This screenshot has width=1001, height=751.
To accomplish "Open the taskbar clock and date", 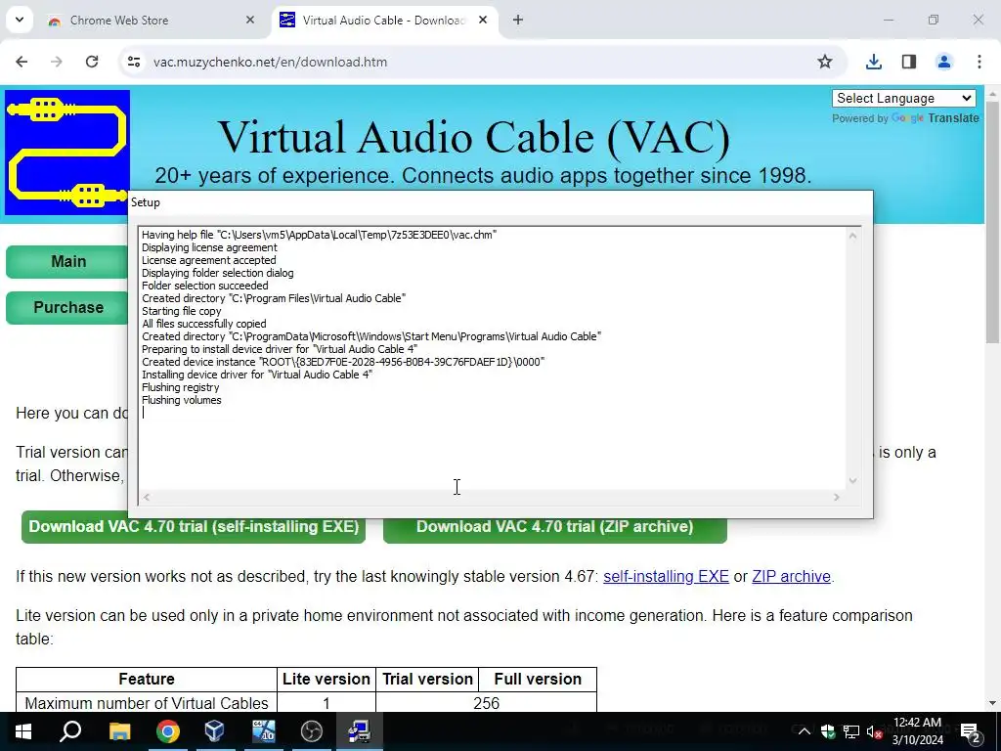I will click(917, 731).
